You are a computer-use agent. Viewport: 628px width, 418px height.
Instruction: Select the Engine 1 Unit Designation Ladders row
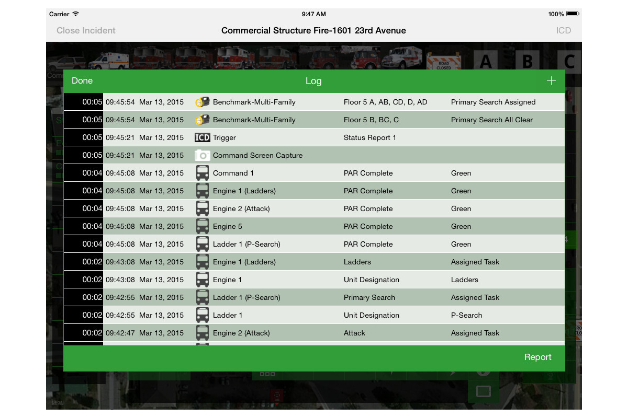point(314,280)
